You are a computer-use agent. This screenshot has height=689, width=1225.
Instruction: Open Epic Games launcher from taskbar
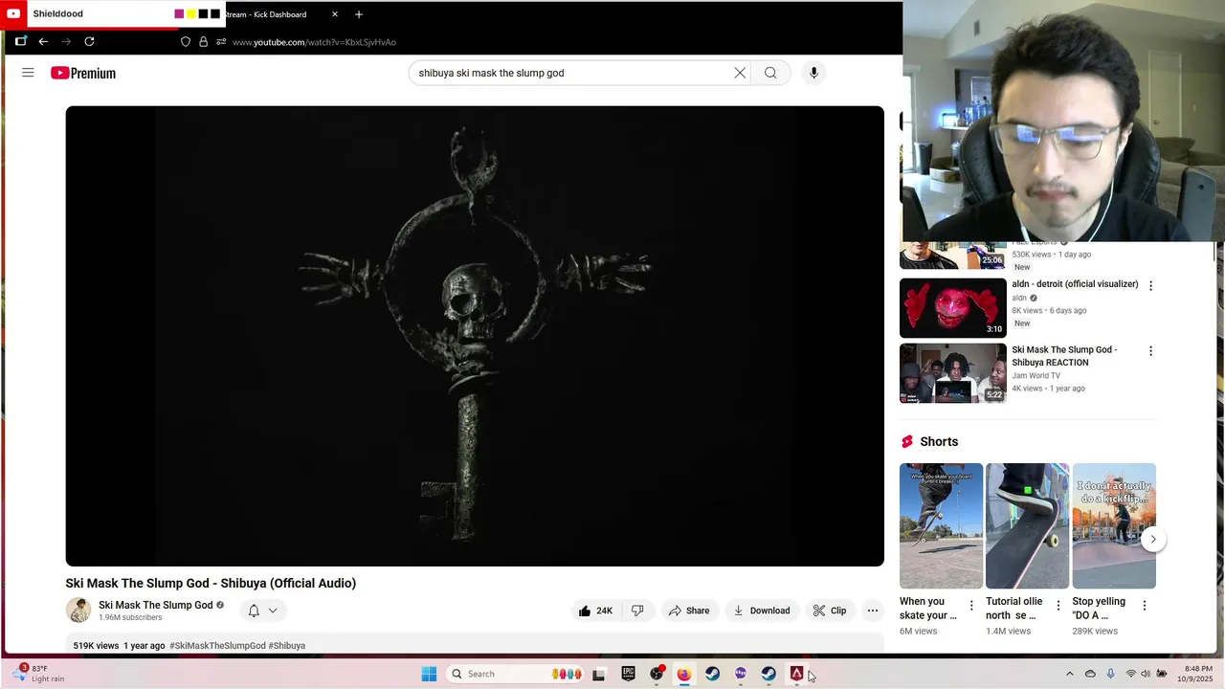(x=628, y=674)
